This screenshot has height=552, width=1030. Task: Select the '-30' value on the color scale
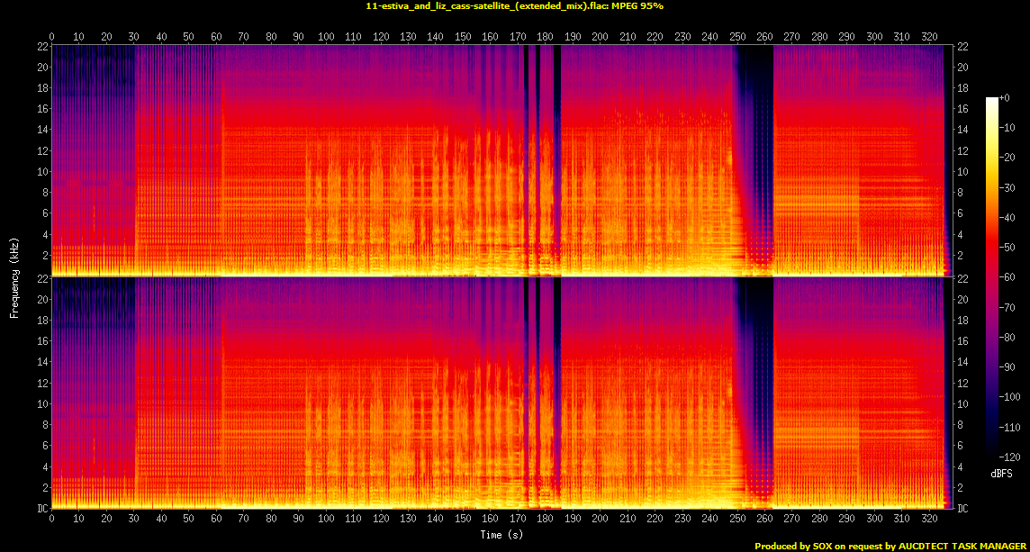[x=1007, y=187]
